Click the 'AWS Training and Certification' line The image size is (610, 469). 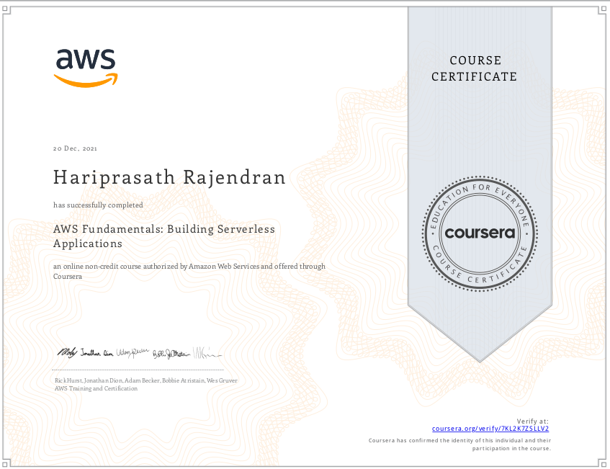(x=96, y=388)
